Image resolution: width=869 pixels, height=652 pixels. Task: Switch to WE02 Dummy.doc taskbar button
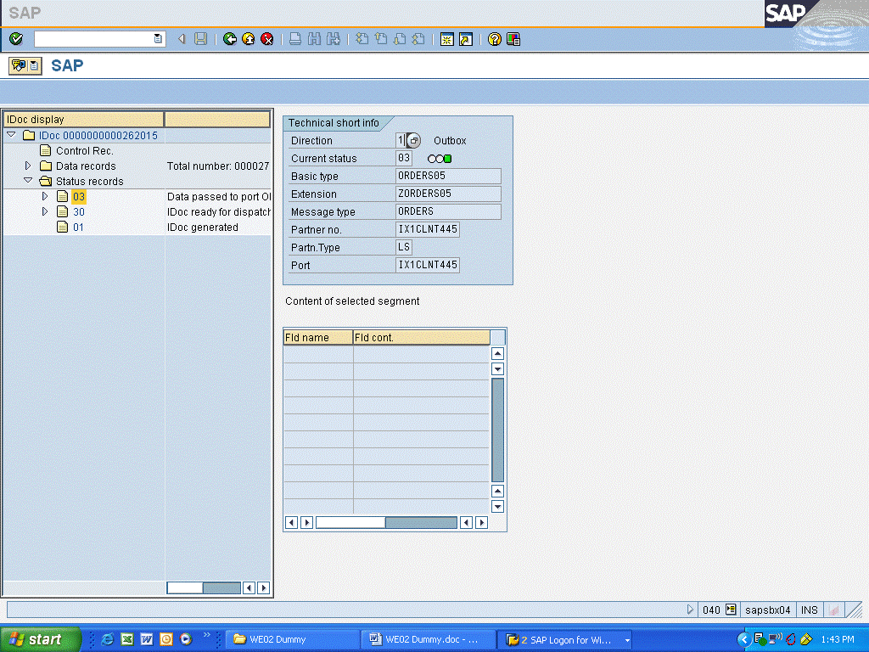click(x=428, y=639)
